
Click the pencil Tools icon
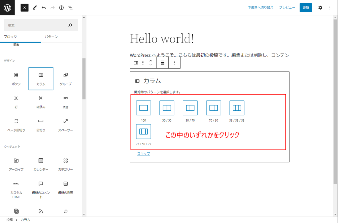tap(35, 8)
